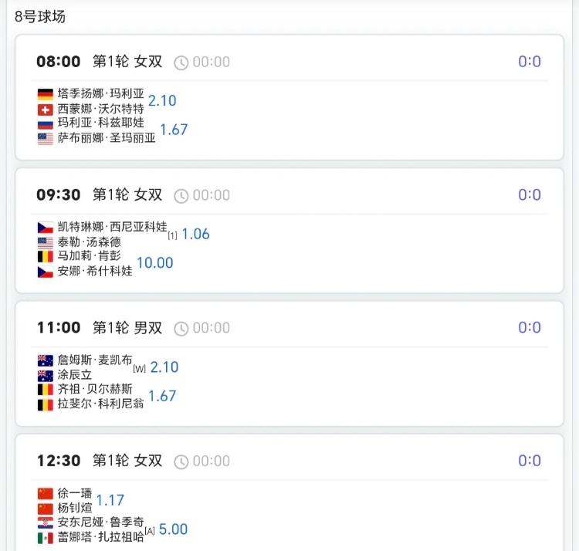
Task: Click the clock icon in the 09:30 match
Action: pos(181,195)
